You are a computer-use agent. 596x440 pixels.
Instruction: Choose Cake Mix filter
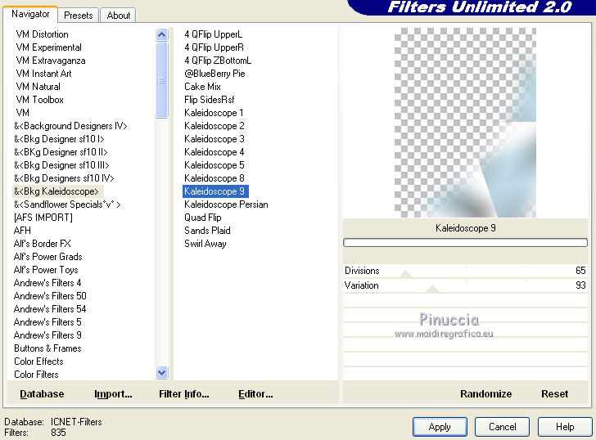click(202, 87)
